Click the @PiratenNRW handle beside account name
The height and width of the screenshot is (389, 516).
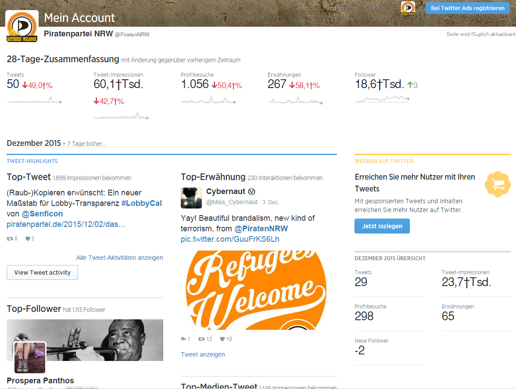pyautogui.click(x=132, y=35)
